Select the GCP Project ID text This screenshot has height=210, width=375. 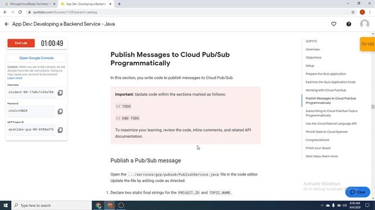pyautogui.click(x=31, y=129)
